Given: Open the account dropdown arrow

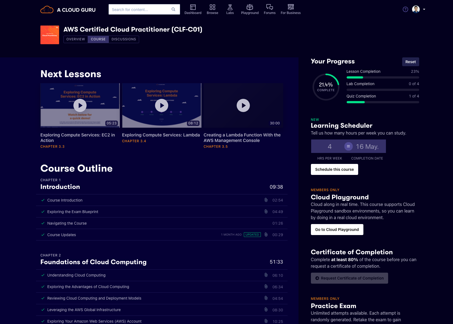Looking at the screenshot, I should (424, 9).
